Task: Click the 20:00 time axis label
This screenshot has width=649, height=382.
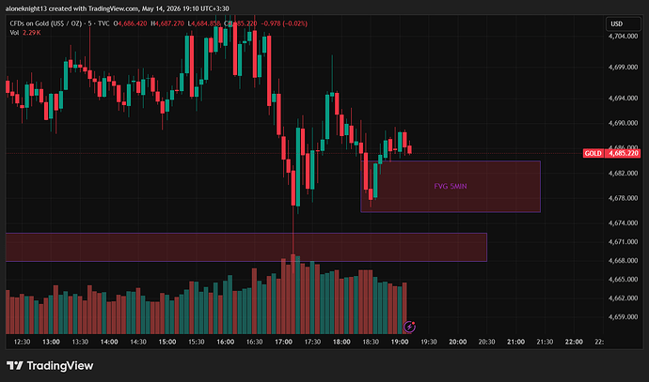Action: click(458, 342)
